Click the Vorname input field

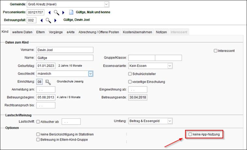pos(65,50)
